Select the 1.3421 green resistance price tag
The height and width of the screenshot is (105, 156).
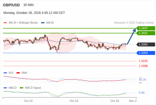(146, 33)
